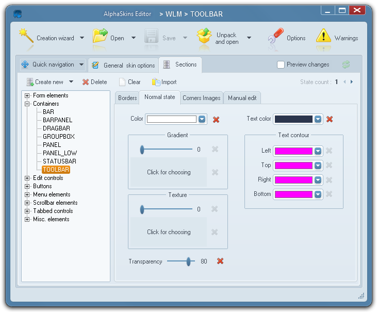This screenshot has height=312, width=377.
Task: Click next state arrow near State count
Action: click(x=352, y=82)
